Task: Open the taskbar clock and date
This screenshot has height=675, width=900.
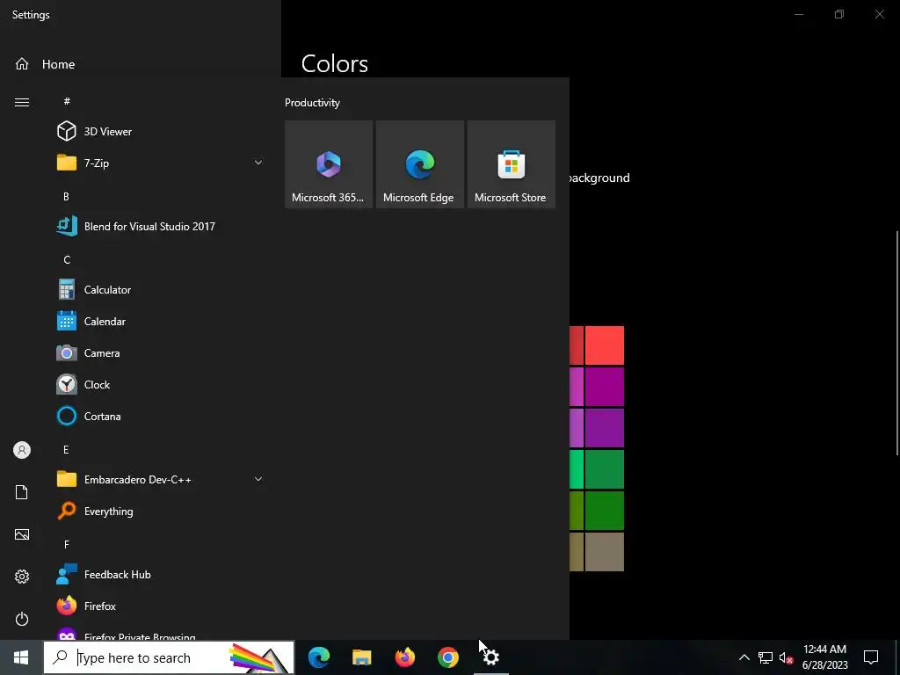Action: [824, 657]
